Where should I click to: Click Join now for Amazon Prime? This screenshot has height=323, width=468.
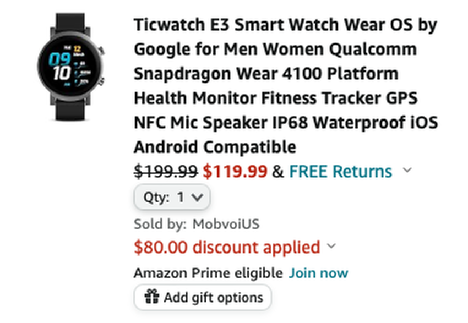point(318,273)
